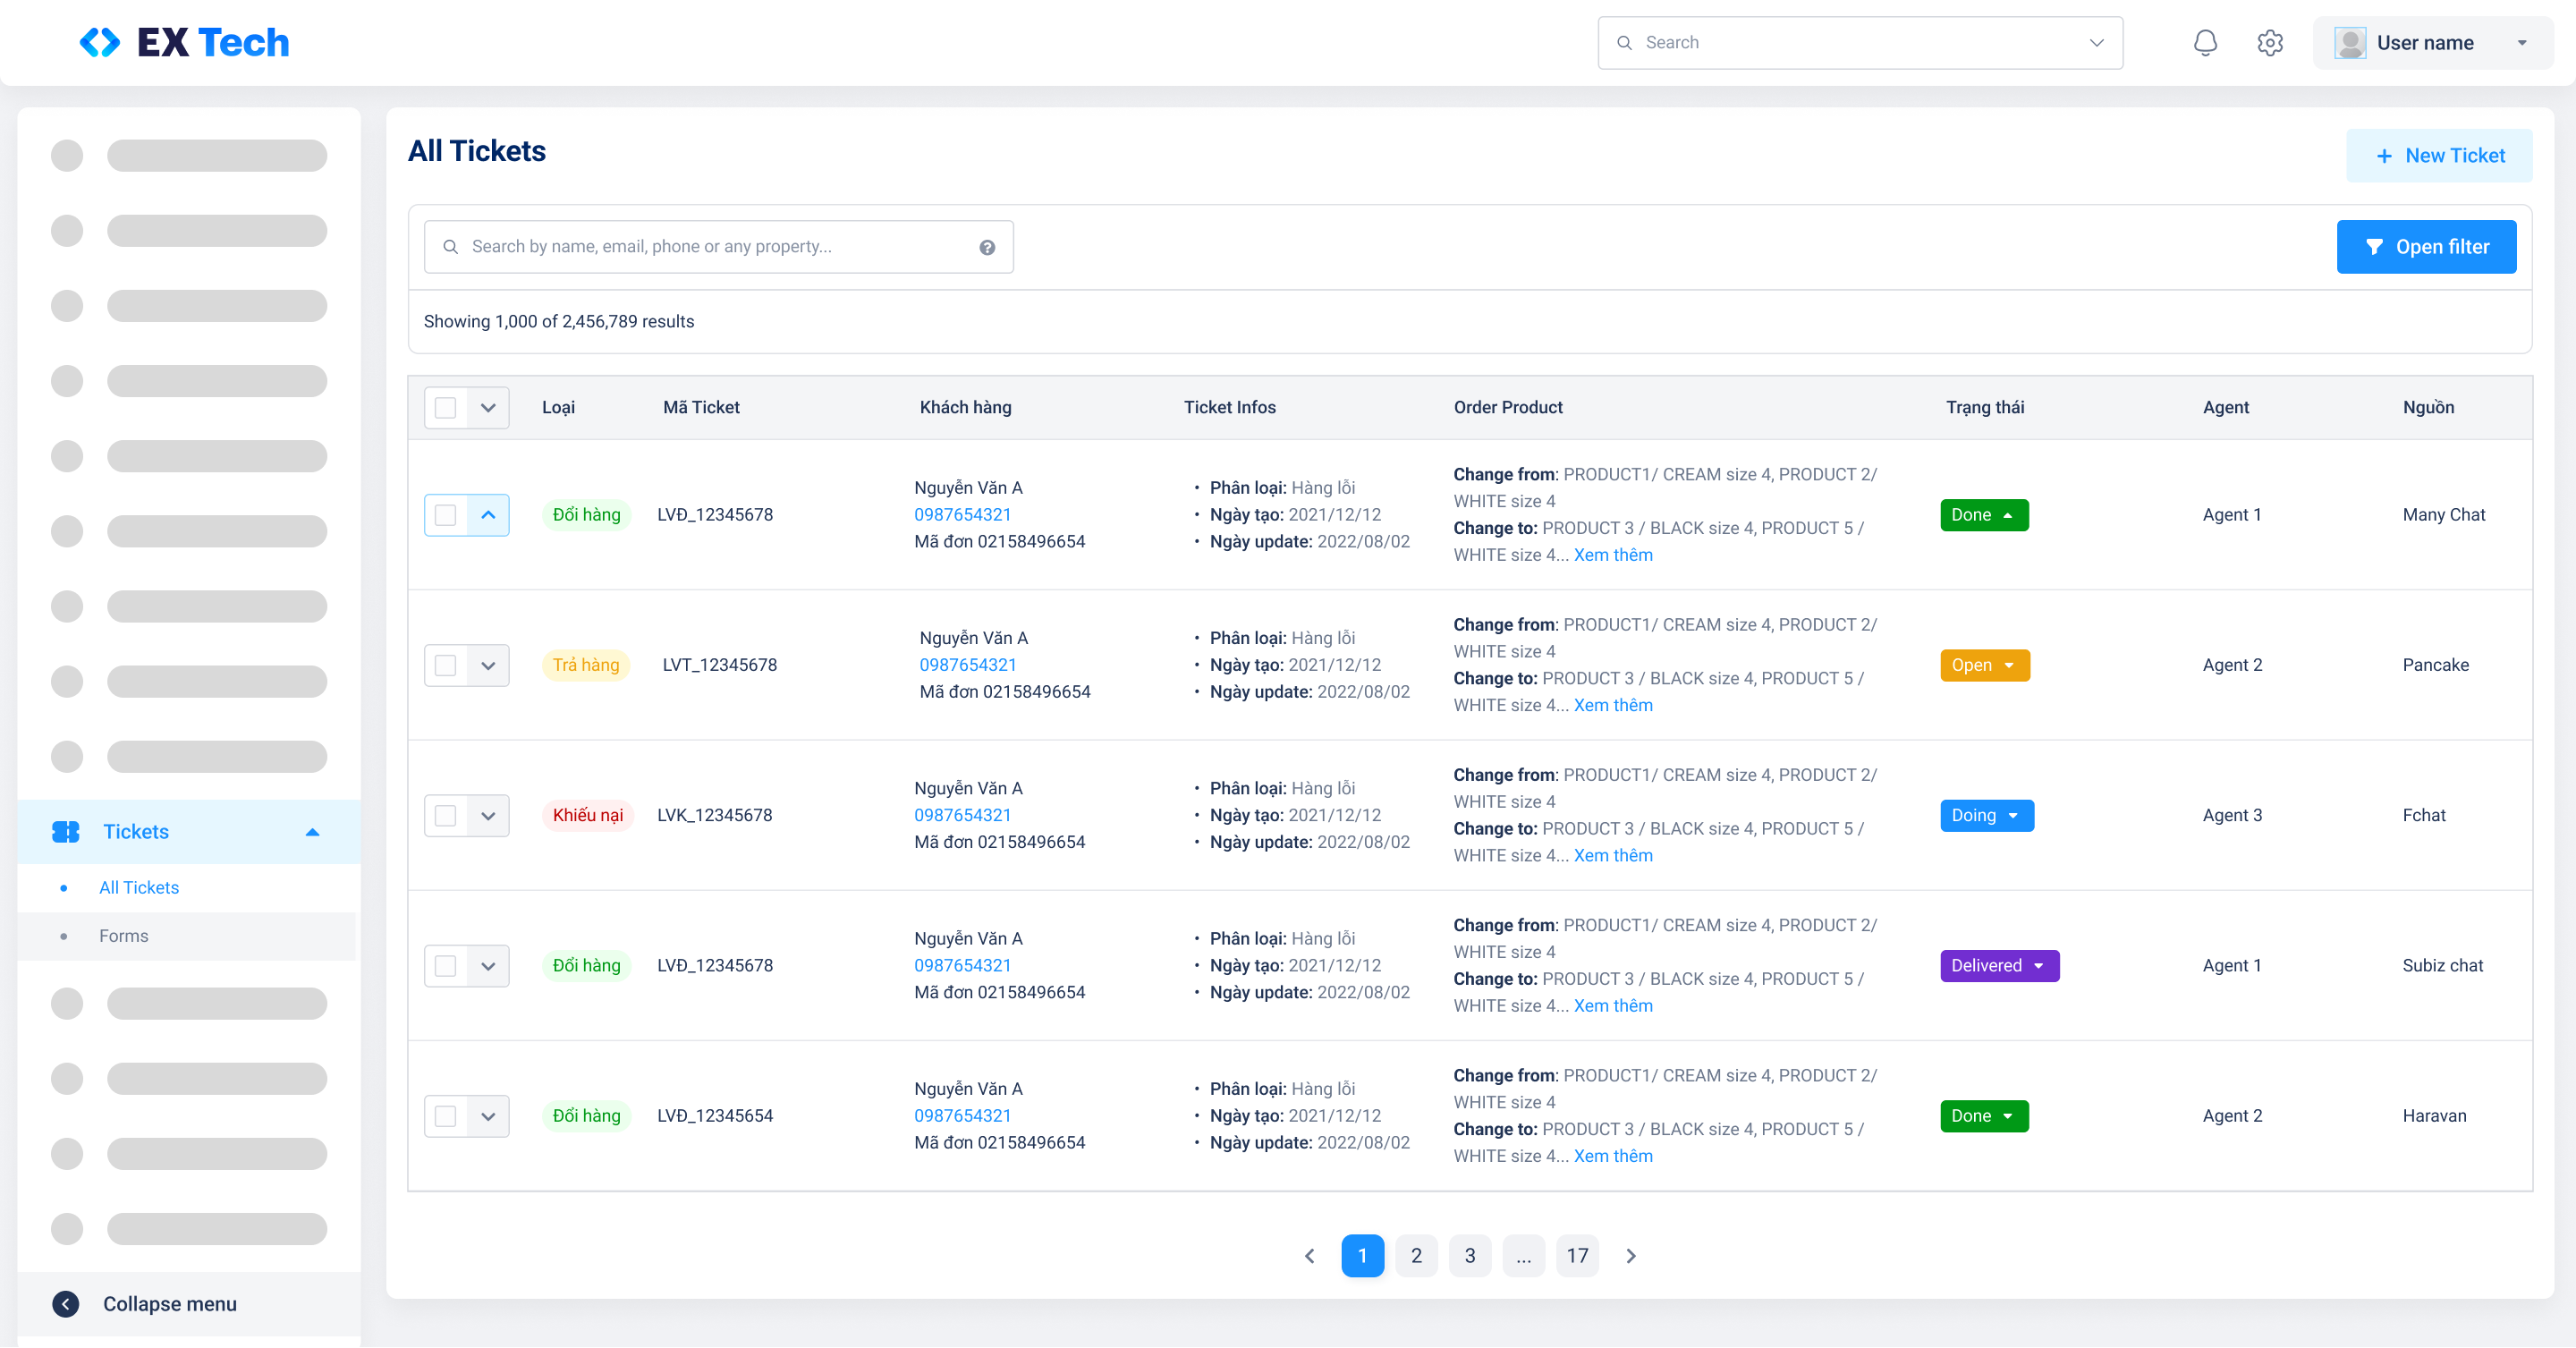Open the notifications bell icon
This screenshot has width=2576, height=1348.
coord(2205,43)
